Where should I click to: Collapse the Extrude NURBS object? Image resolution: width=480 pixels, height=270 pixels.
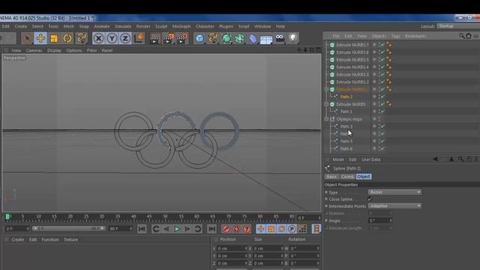(x=327, y=104)
